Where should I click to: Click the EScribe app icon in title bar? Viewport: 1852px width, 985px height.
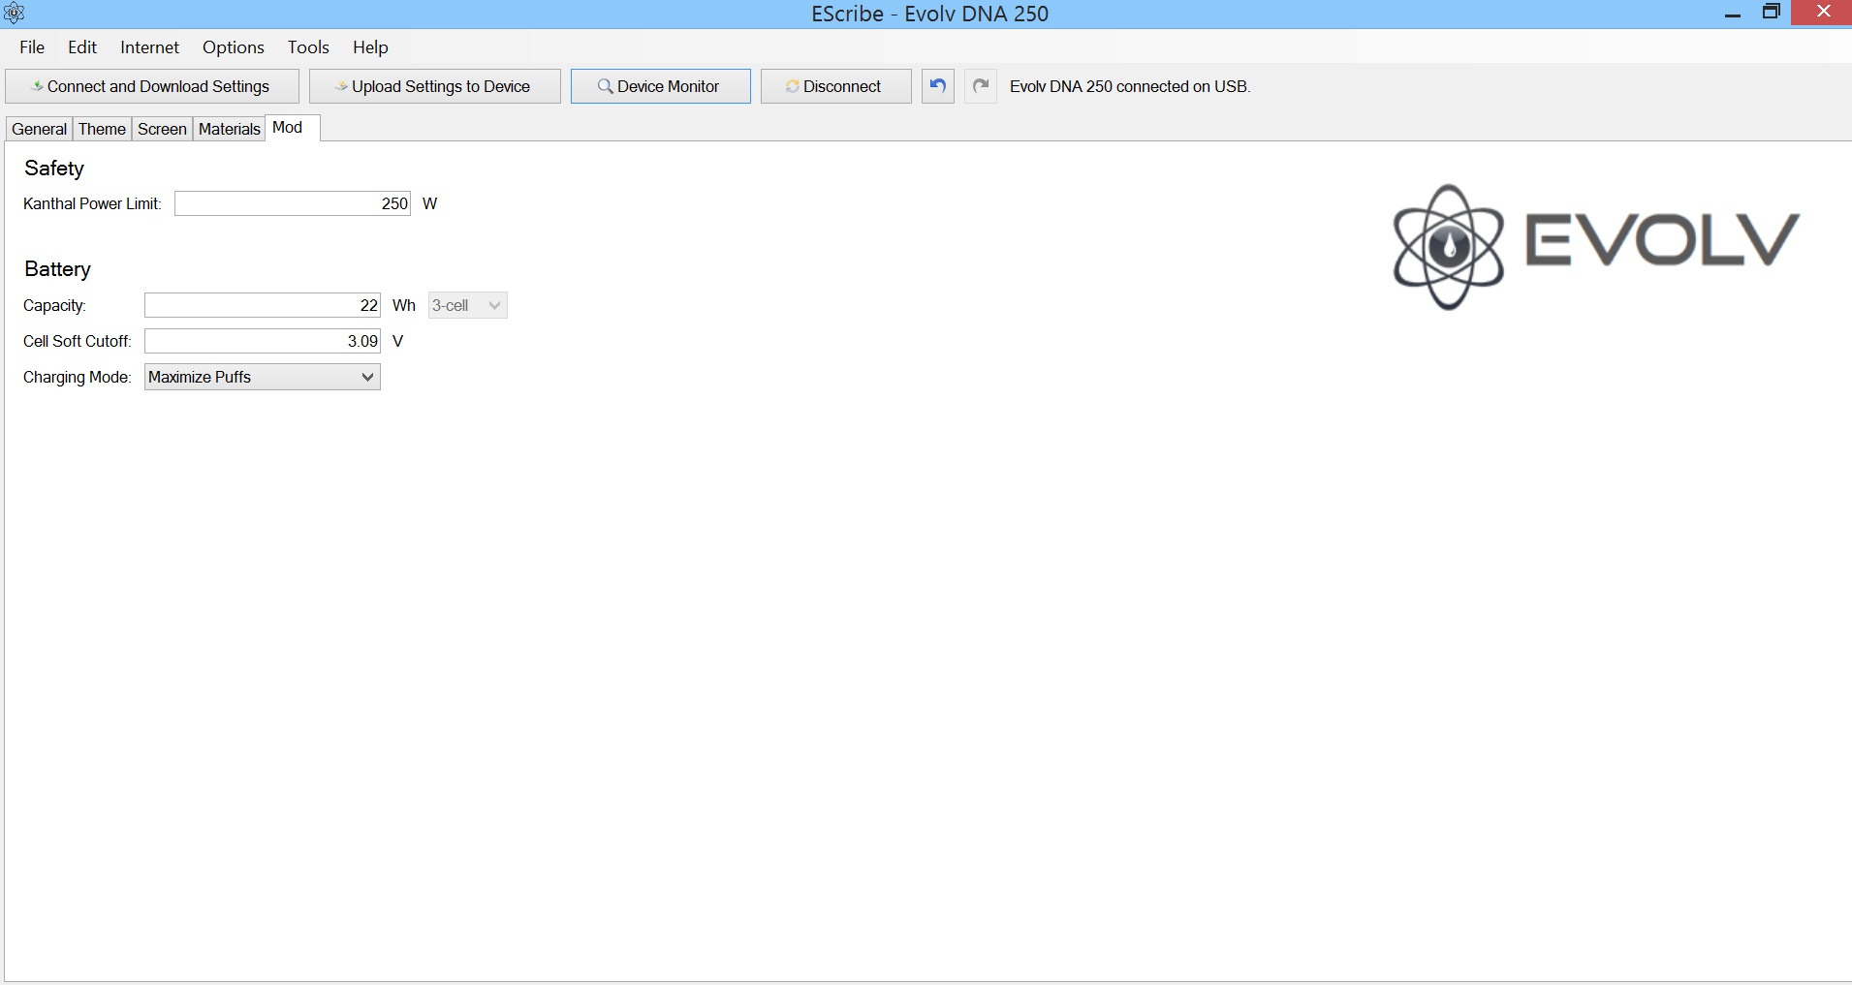click(x=14, y=14)
